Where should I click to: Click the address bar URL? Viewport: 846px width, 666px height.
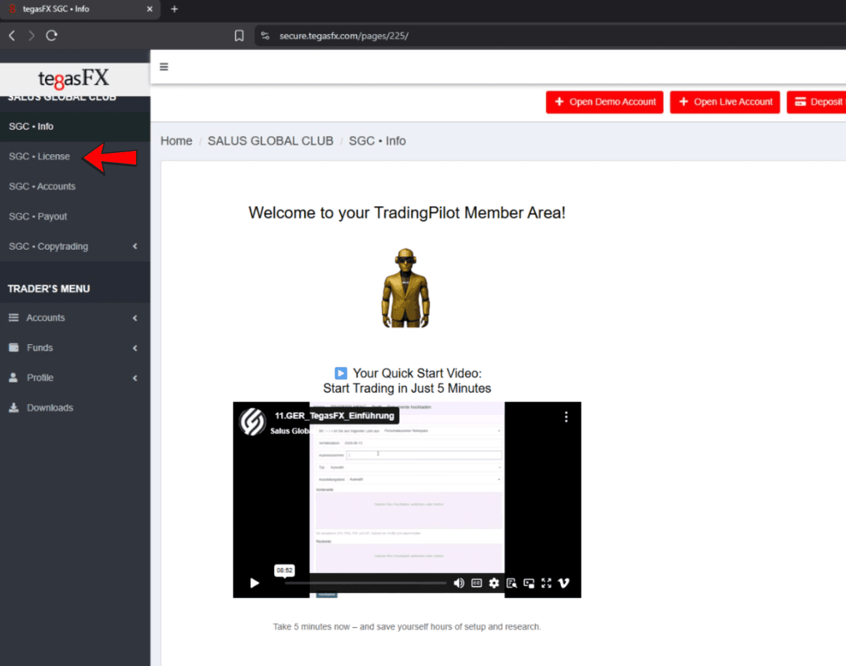tap(344, 36)
